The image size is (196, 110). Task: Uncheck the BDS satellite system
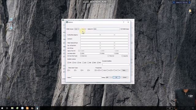pos(93,63)
